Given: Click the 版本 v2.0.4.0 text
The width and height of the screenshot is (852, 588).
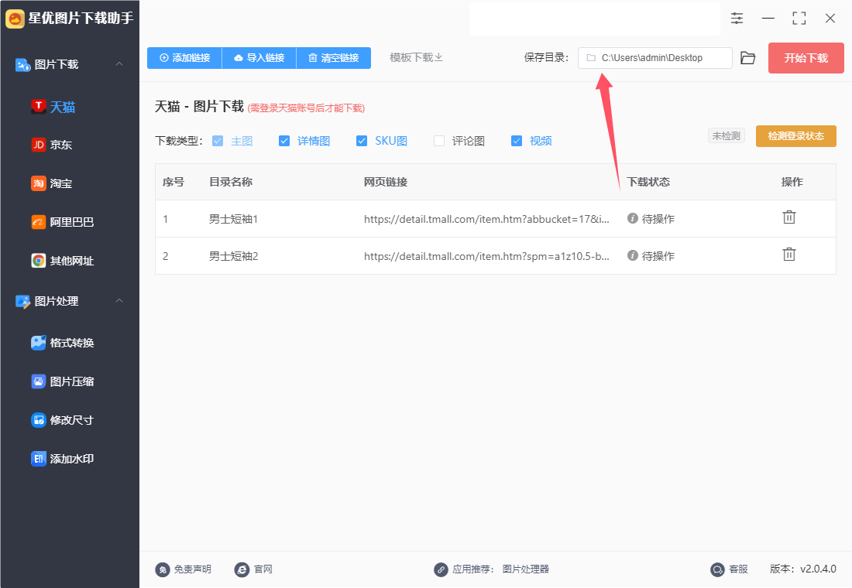Looking at the screenshot, I should tap(803, 569).
